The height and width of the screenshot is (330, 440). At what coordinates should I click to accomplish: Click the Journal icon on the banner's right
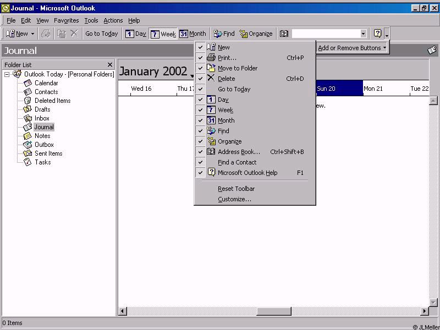point(432,50)
